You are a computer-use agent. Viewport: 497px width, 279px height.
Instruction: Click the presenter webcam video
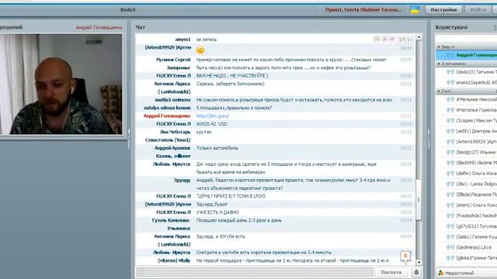tap(61, 84)
